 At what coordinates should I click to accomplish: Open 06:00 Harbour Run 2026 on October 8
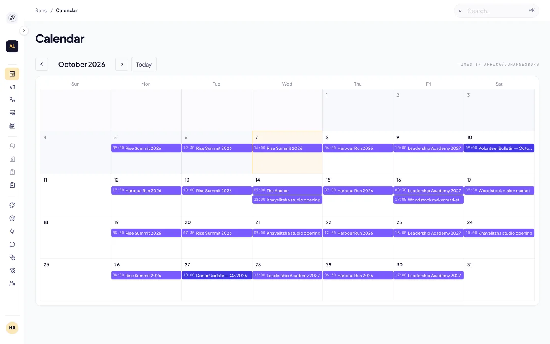click(x=358, y=148)
